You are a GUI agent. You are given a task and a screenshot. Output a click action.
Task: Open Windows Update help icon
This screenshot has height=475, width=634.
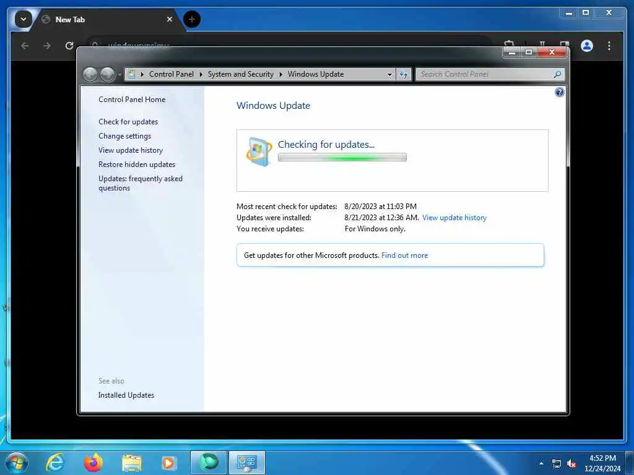[559, 93]
